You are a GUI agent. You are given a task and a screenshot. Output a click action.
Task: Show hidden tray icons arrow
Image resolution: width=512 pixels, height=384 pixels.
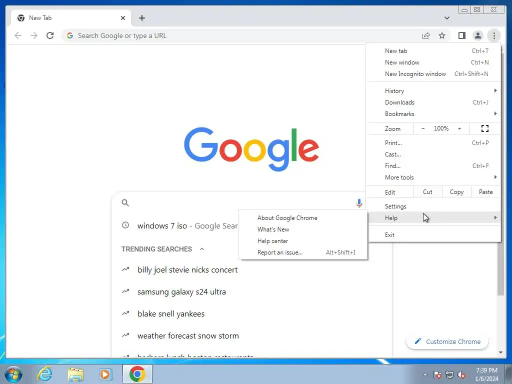point(425,375)
